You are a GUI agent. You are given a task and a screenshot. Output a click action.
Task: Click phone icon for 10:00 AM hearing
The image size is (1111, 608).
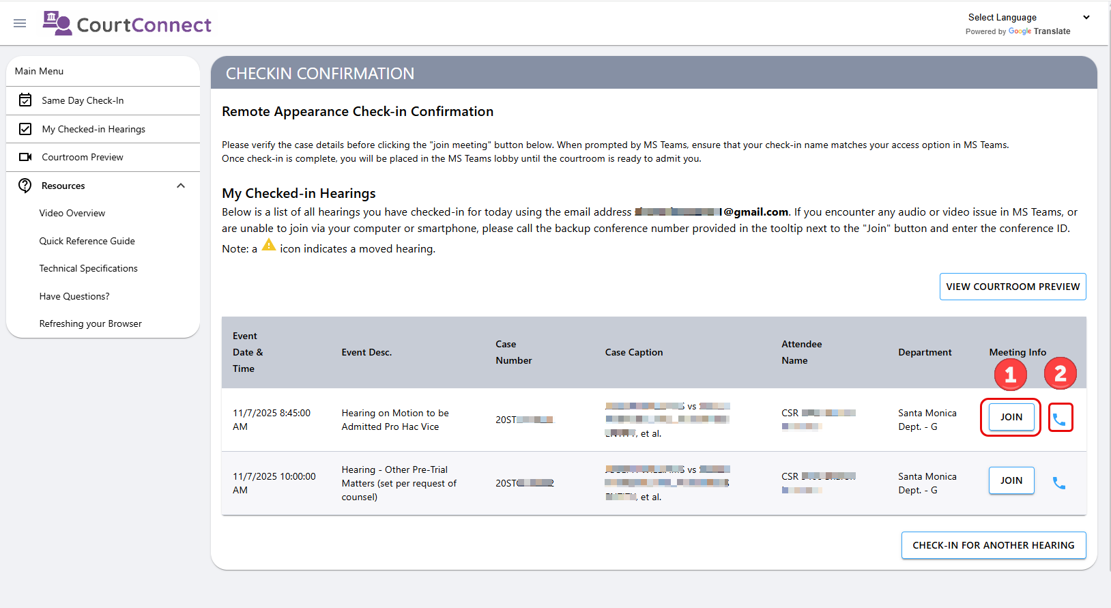point(1059,483)
